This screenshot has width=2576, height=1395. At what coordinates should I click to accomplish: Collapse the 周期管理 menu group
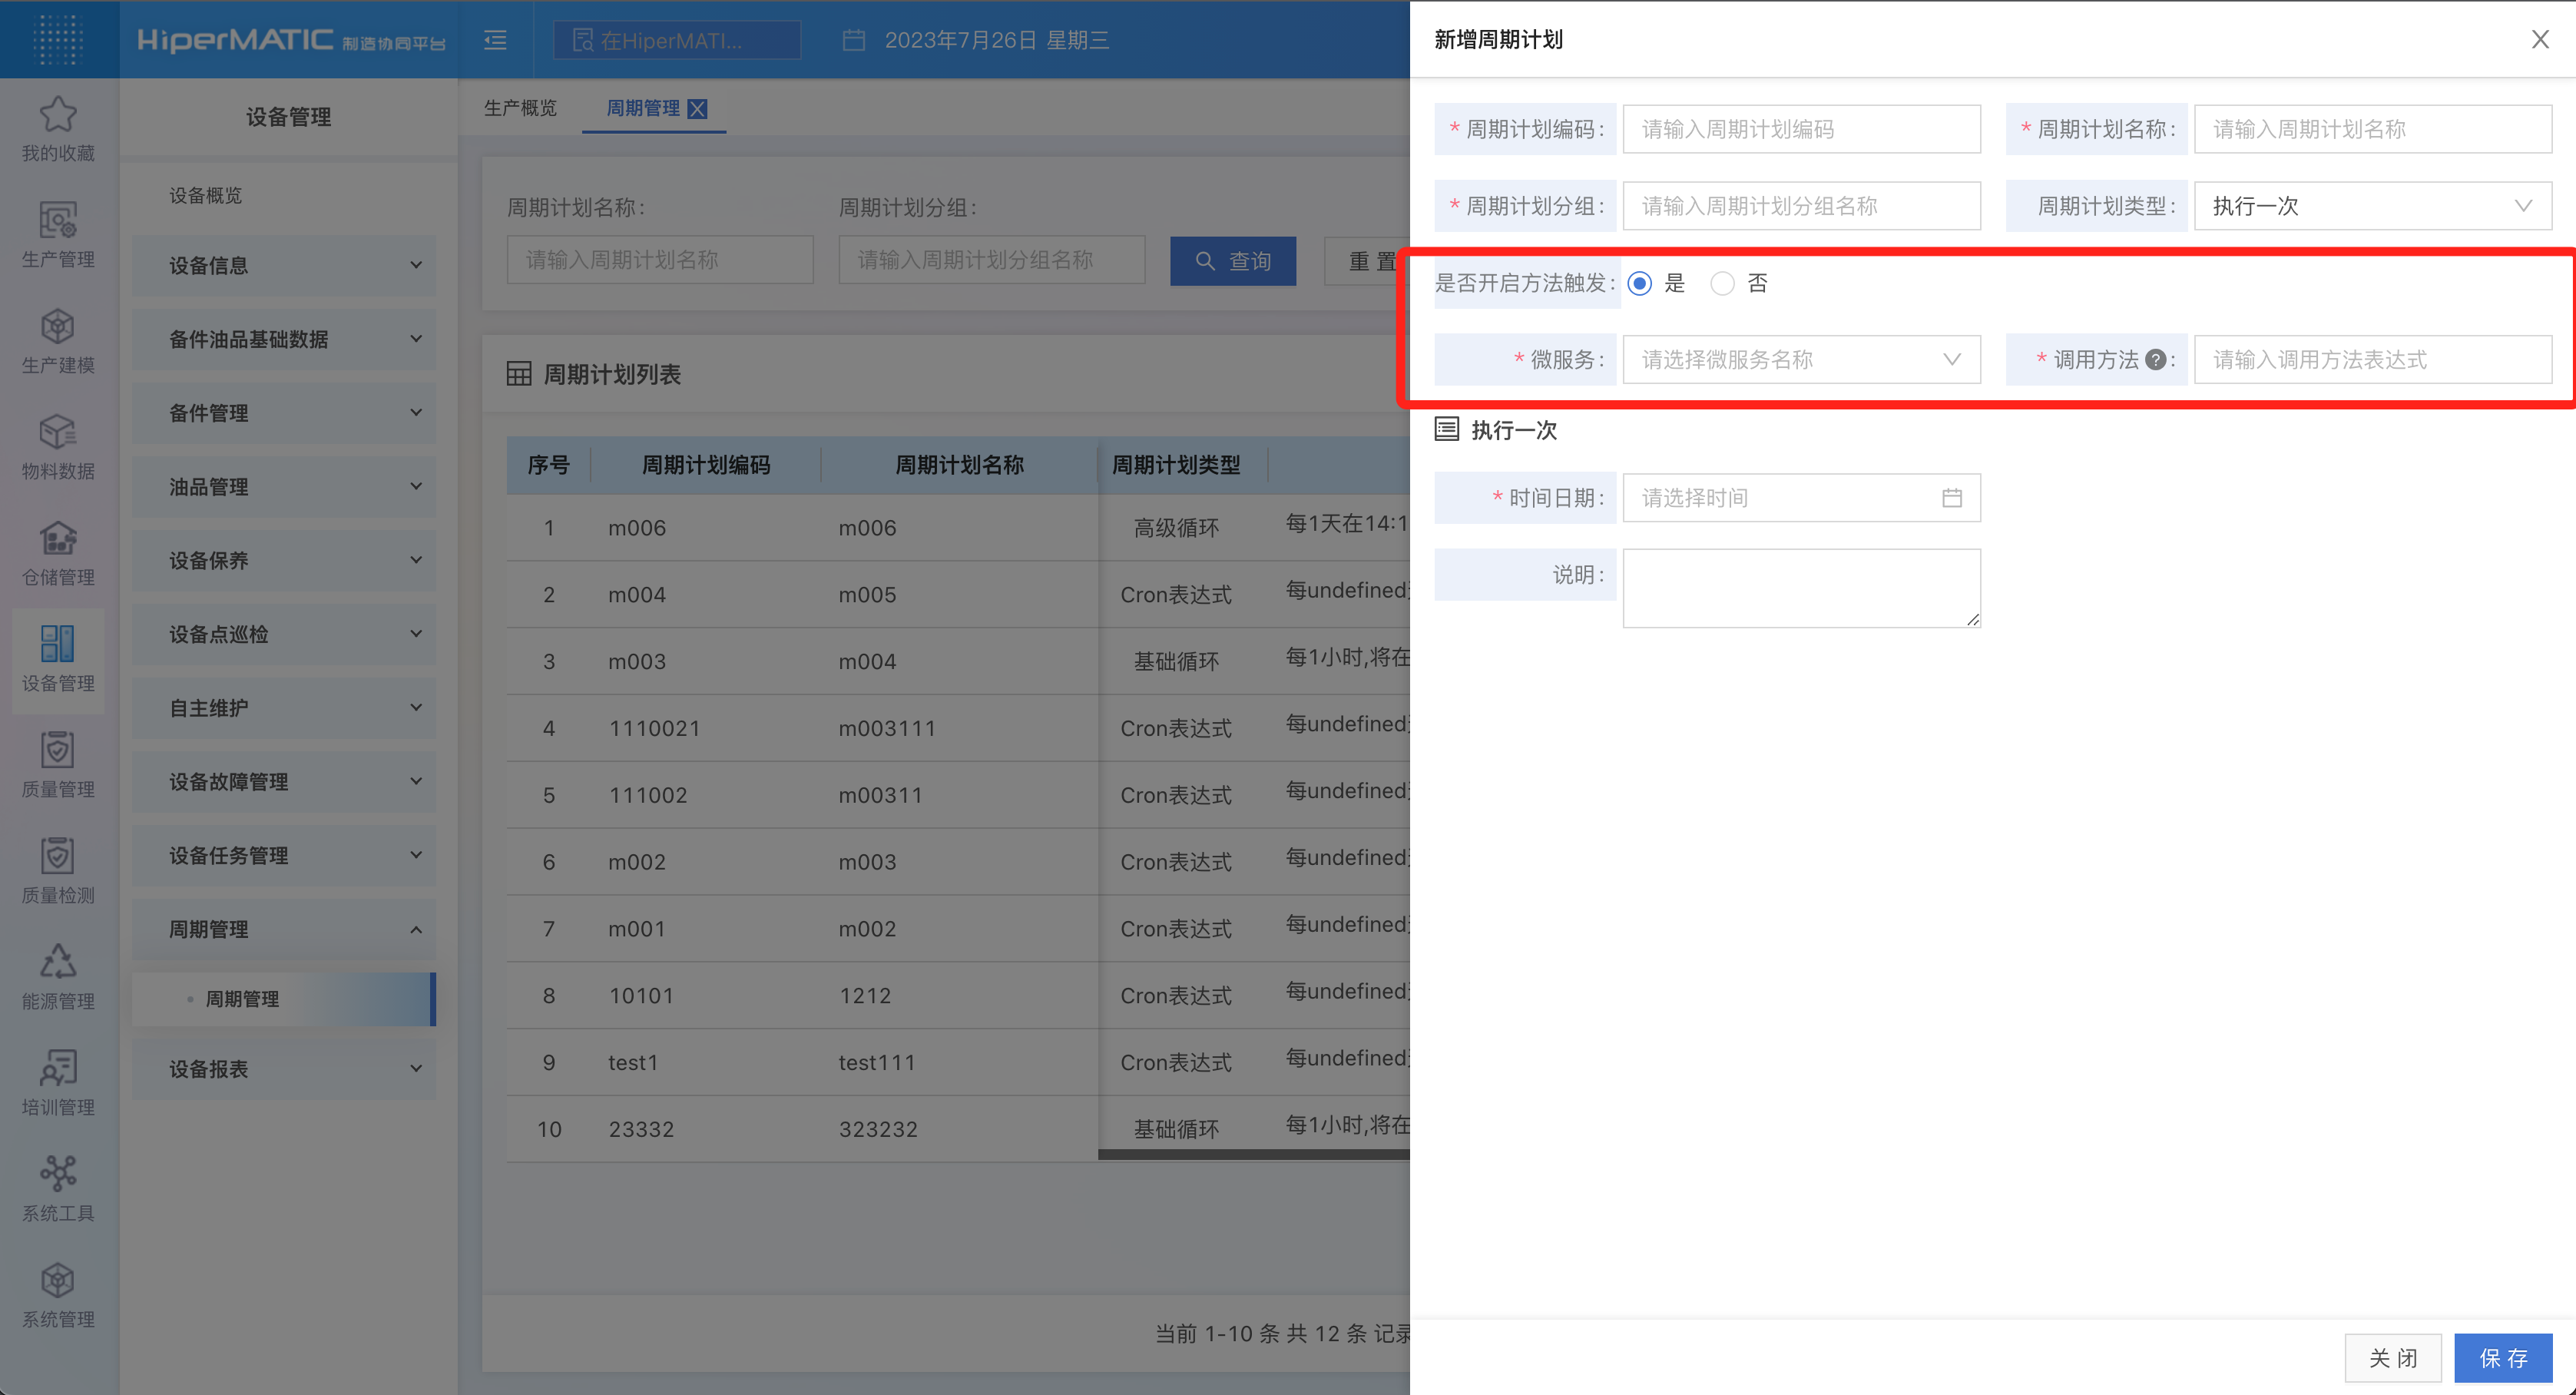click(284, 929)
